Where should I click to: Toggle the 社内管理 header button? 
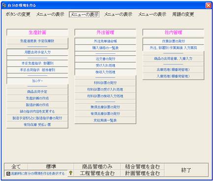(173, 33)
